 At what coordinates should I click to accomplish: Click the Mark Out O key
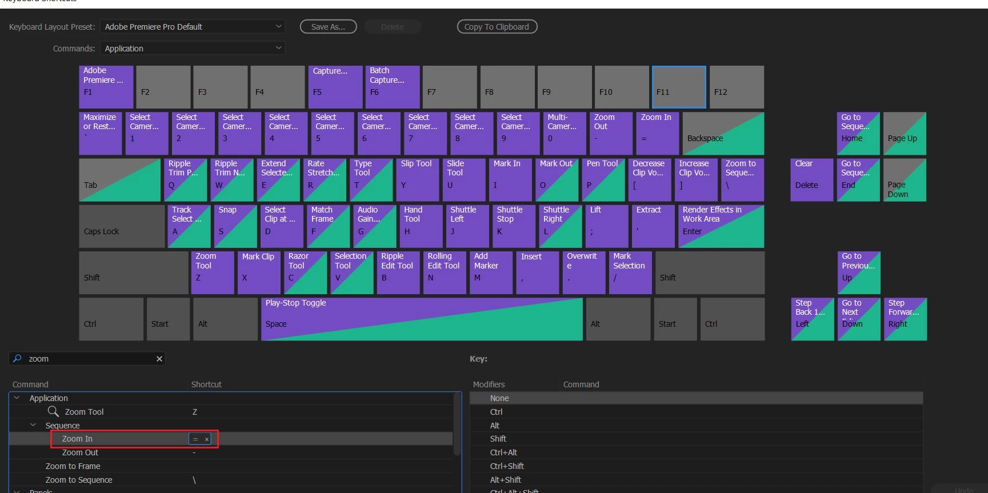click(x=557, y=180)
